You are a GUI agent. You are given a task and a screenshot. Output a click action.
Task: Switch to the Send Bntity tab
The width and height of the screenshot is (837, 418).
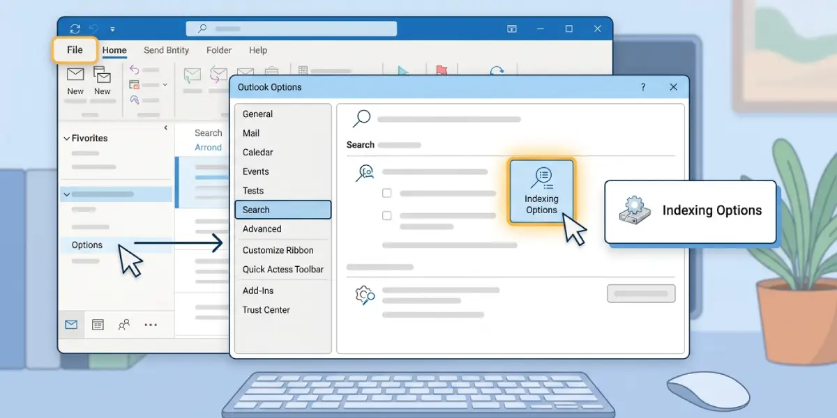click(166, 50)
